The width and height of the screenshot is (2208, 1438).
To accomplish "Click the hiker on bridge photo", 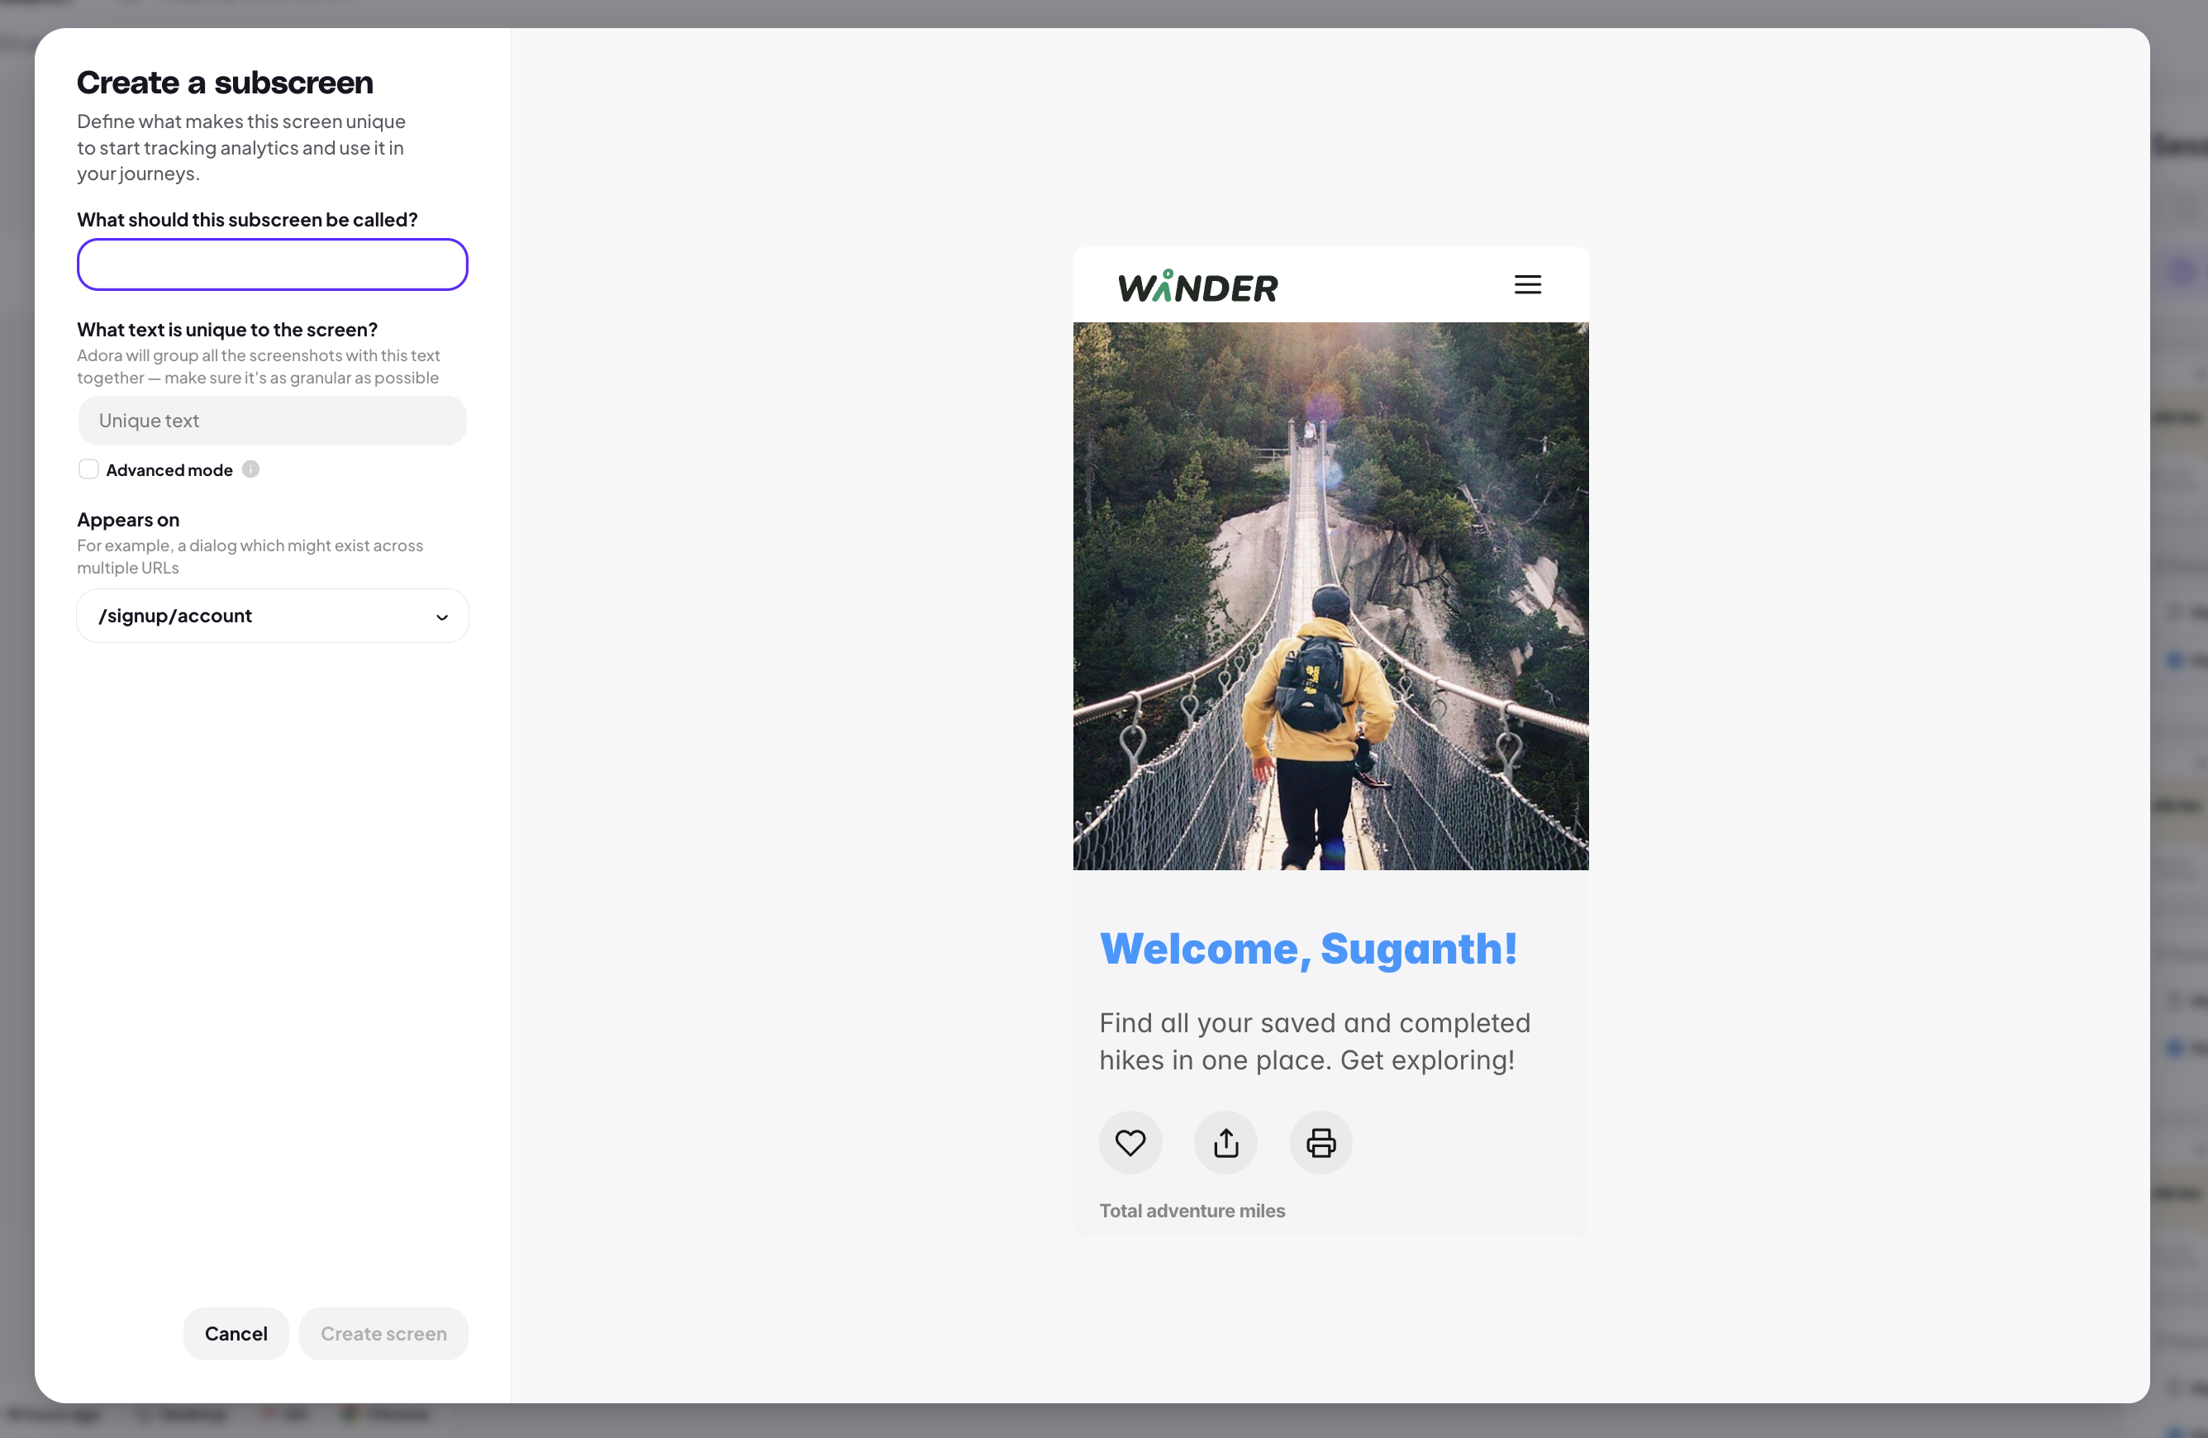I will tap(1330, 596).
